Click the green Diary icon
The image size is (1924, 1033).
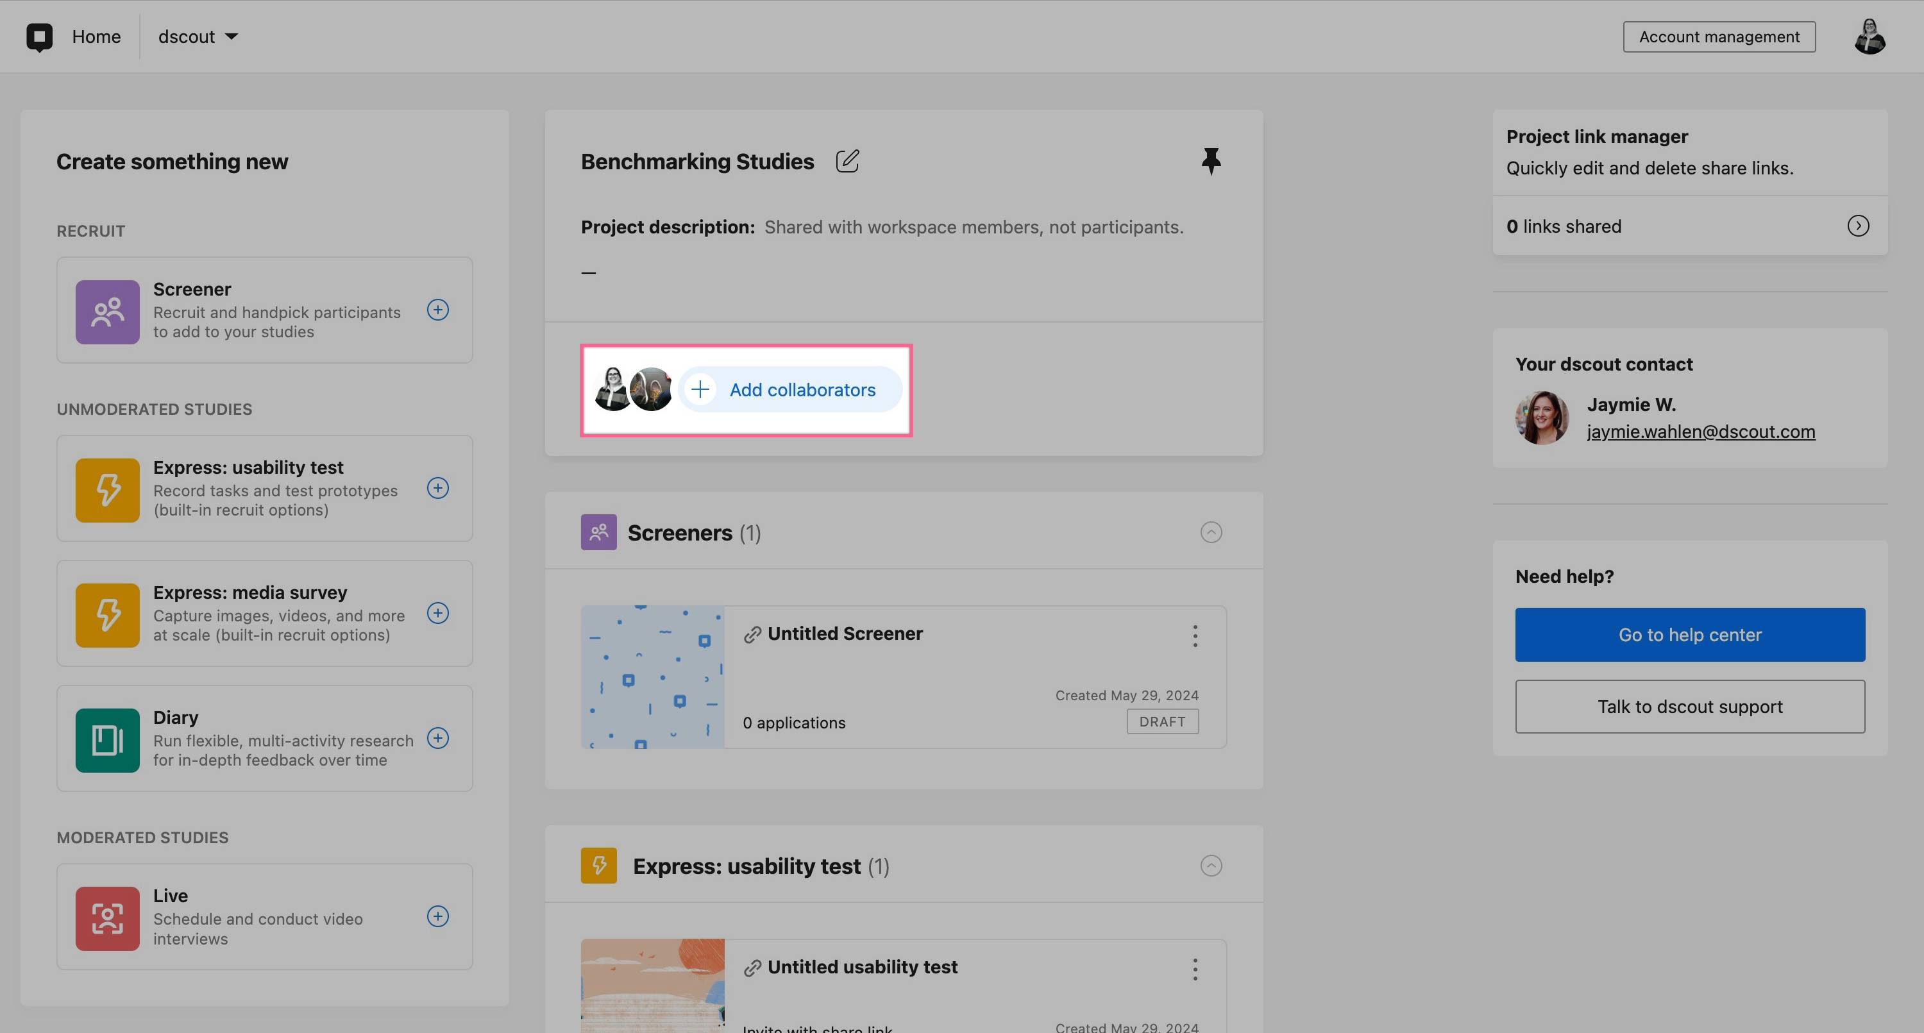pos(108,740)
